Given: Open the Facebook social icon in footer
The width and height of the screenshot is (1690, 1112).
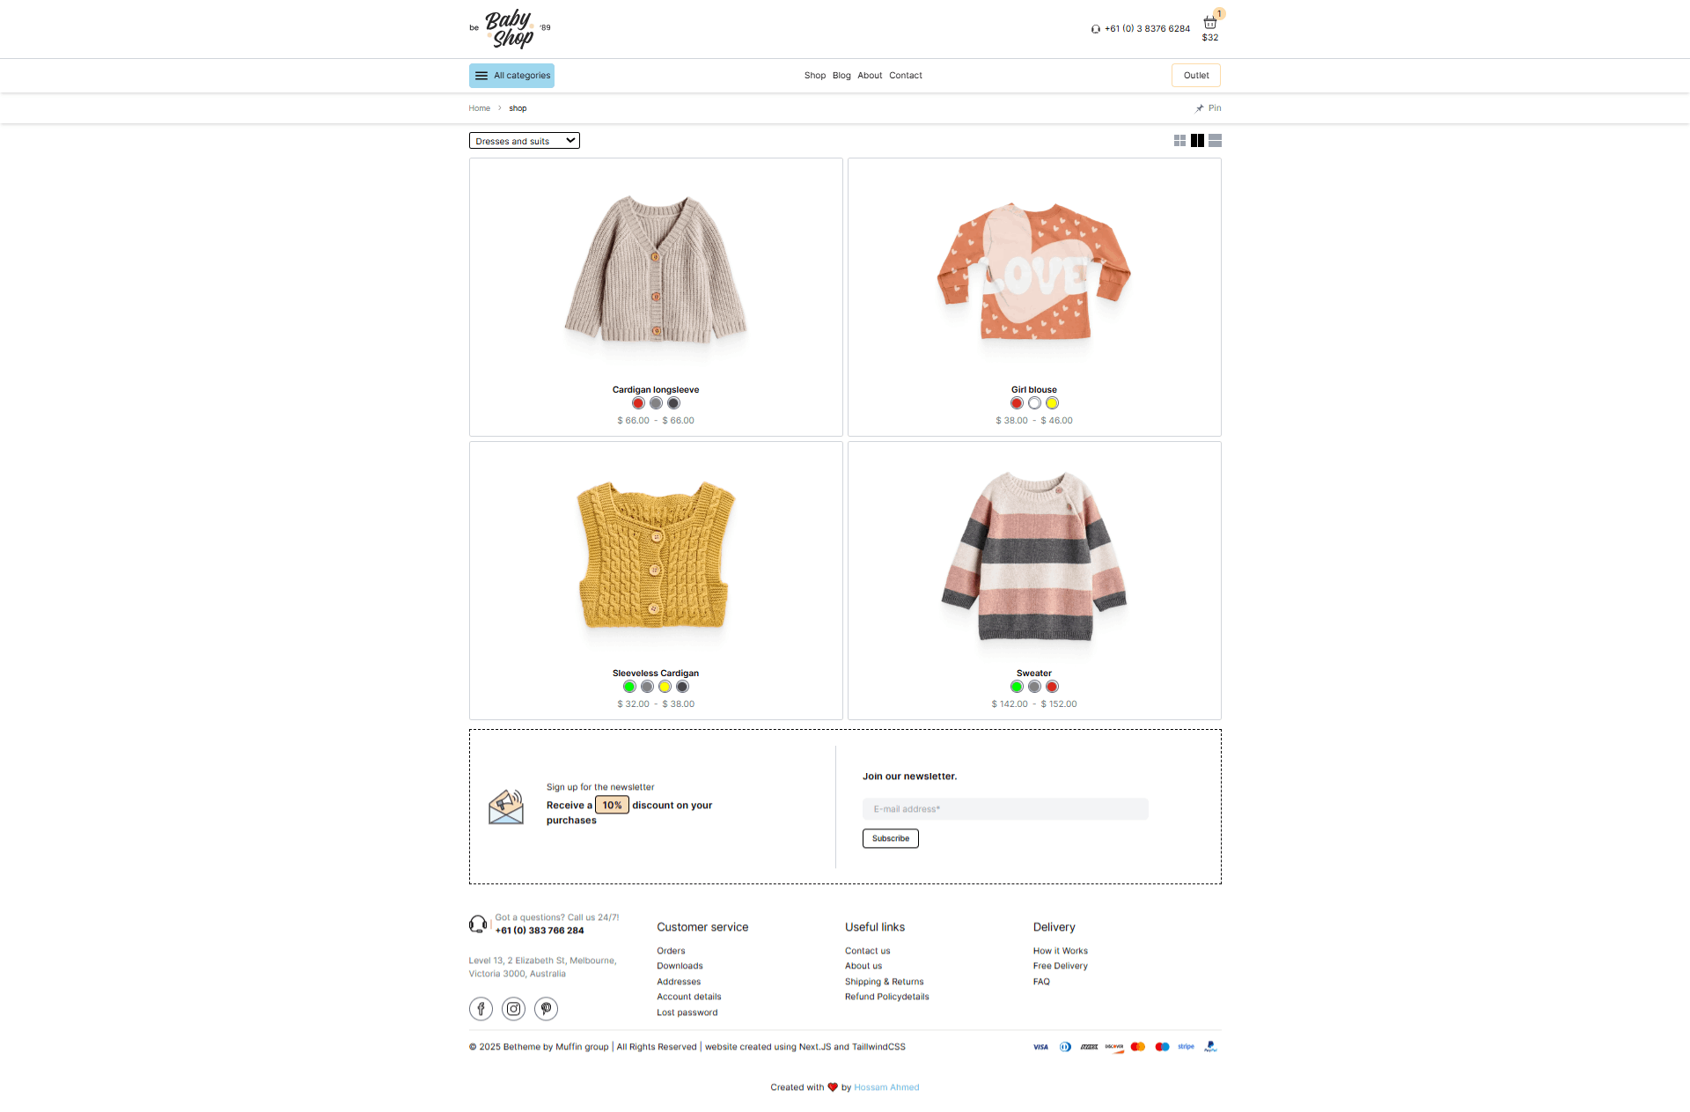Looking at the screenshot, I should point(481,1009).
